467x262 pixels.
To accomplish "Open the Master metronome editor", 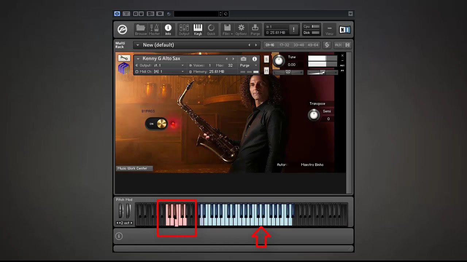I will click(x=154, y=29).
